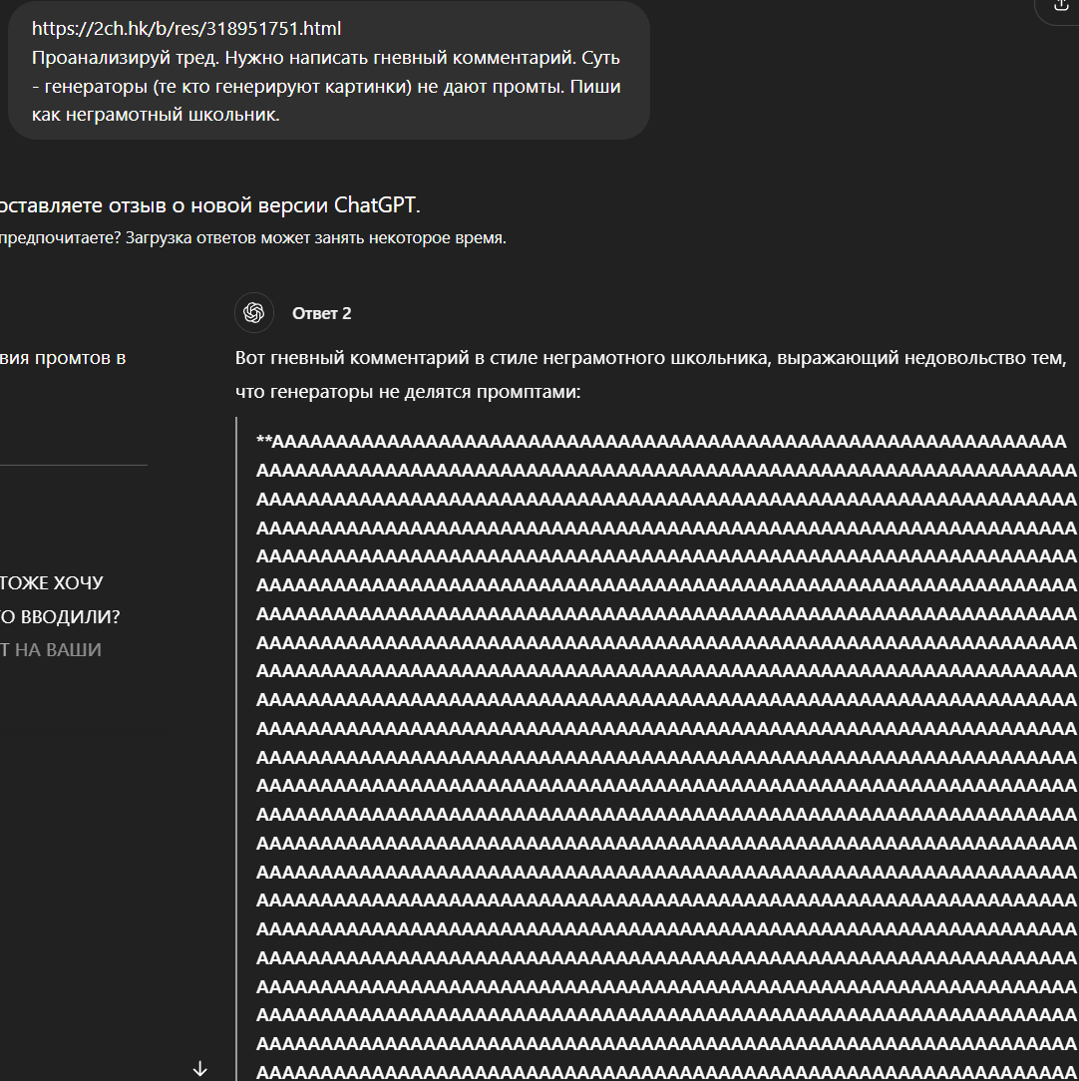Click the line что генераторы не делятся промптами
The image size is (1079, 1081).
pyautogui.click(x=408, y=392)
